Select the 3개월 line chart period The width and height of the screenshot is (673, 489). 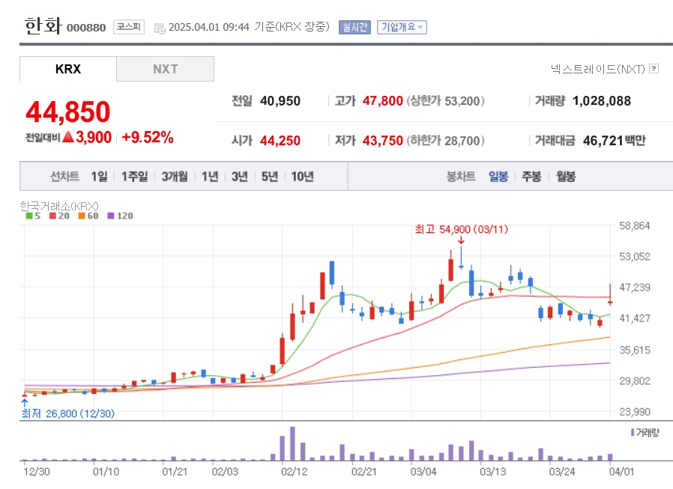point(175,176)
